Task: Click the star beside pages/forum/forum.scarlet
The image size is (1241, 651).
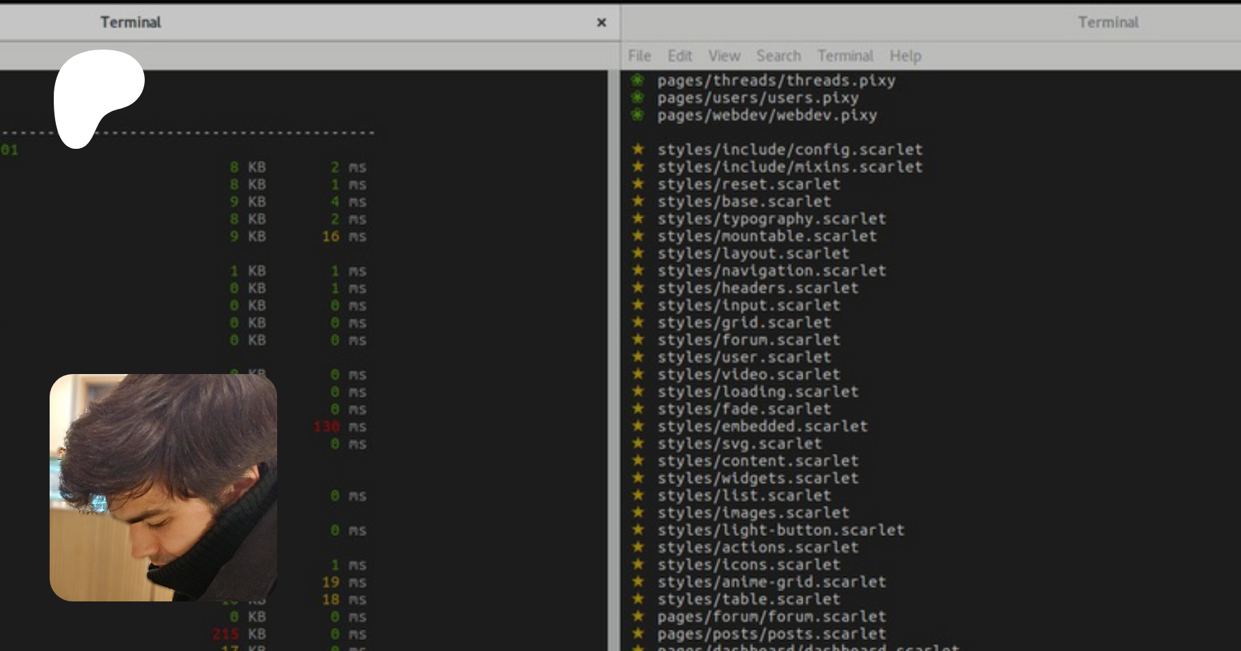Action: (638, 616)
